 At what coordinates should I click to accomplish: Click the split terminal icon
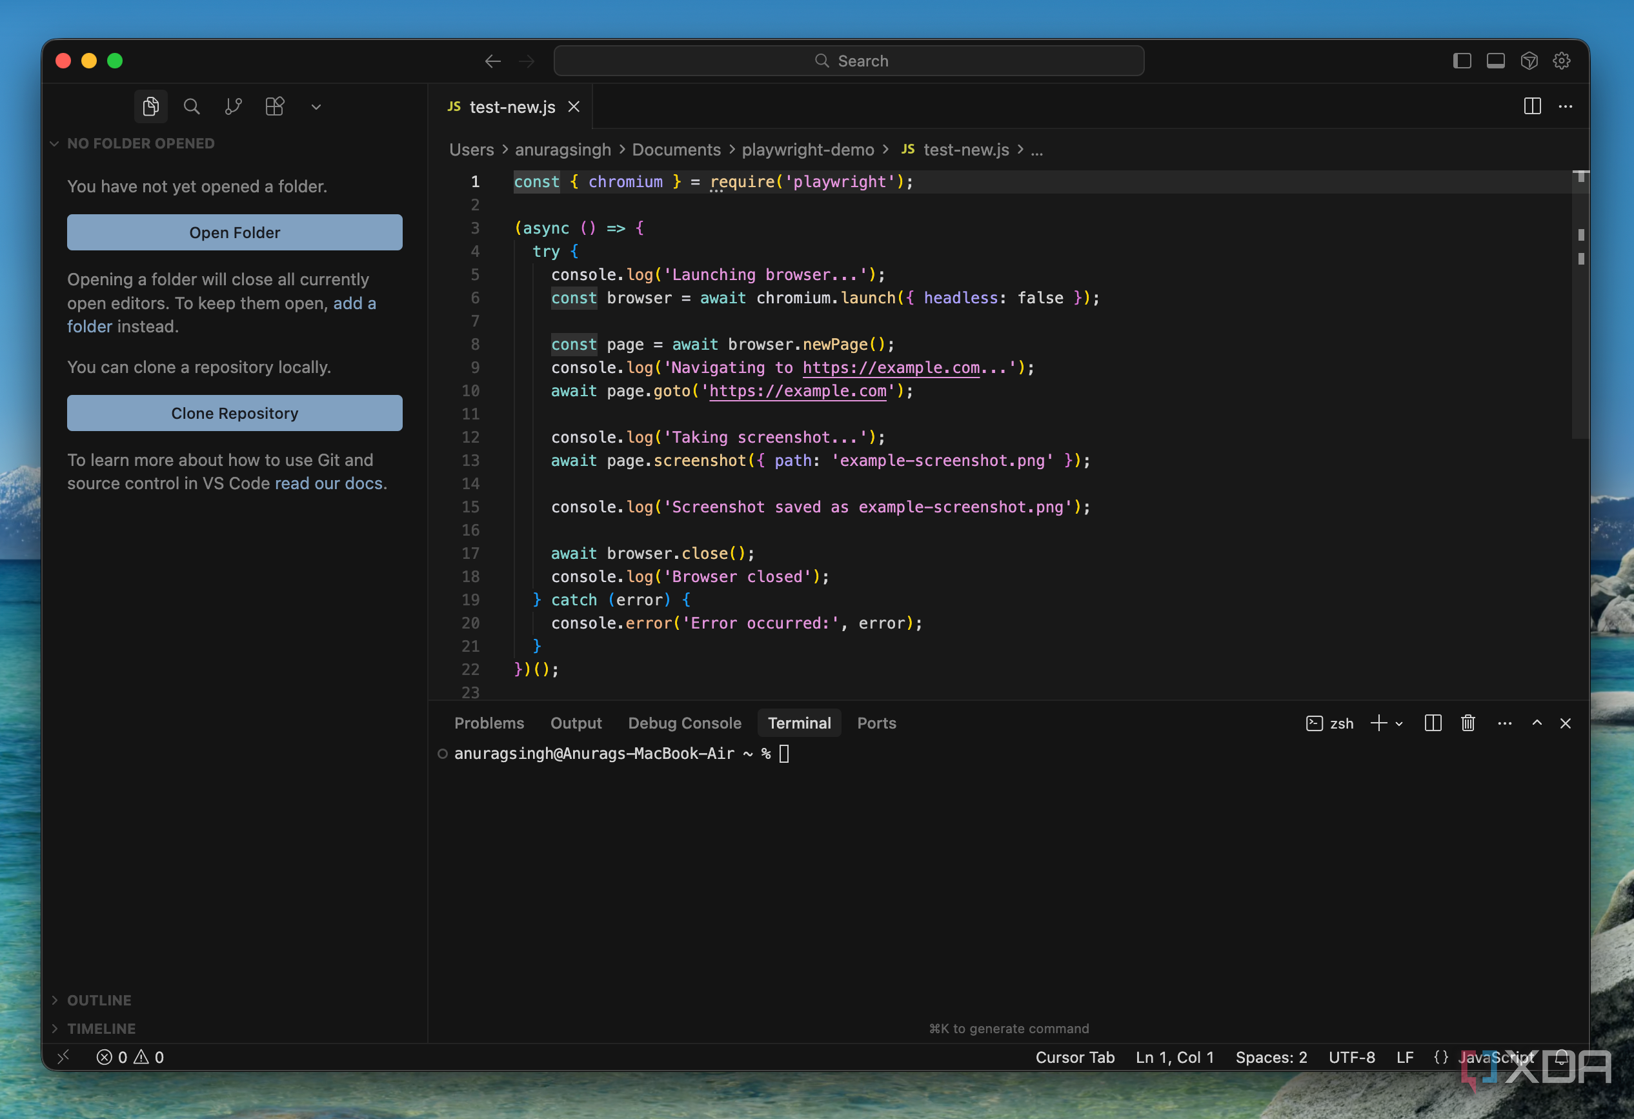click(1432, 723)
